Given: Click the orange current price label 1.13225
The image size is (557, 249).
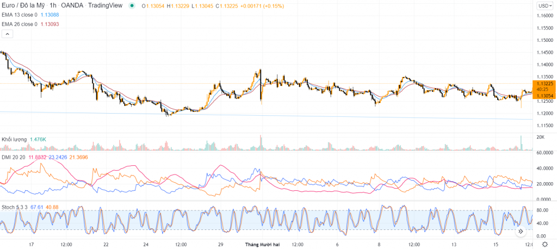Looking at the screenshot, I should click(544, 84).
